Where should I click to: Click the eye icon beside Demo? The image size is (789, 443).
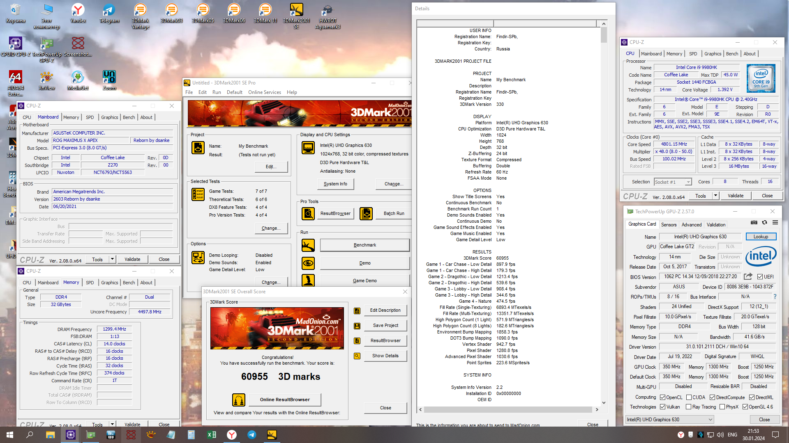[308, 263]
